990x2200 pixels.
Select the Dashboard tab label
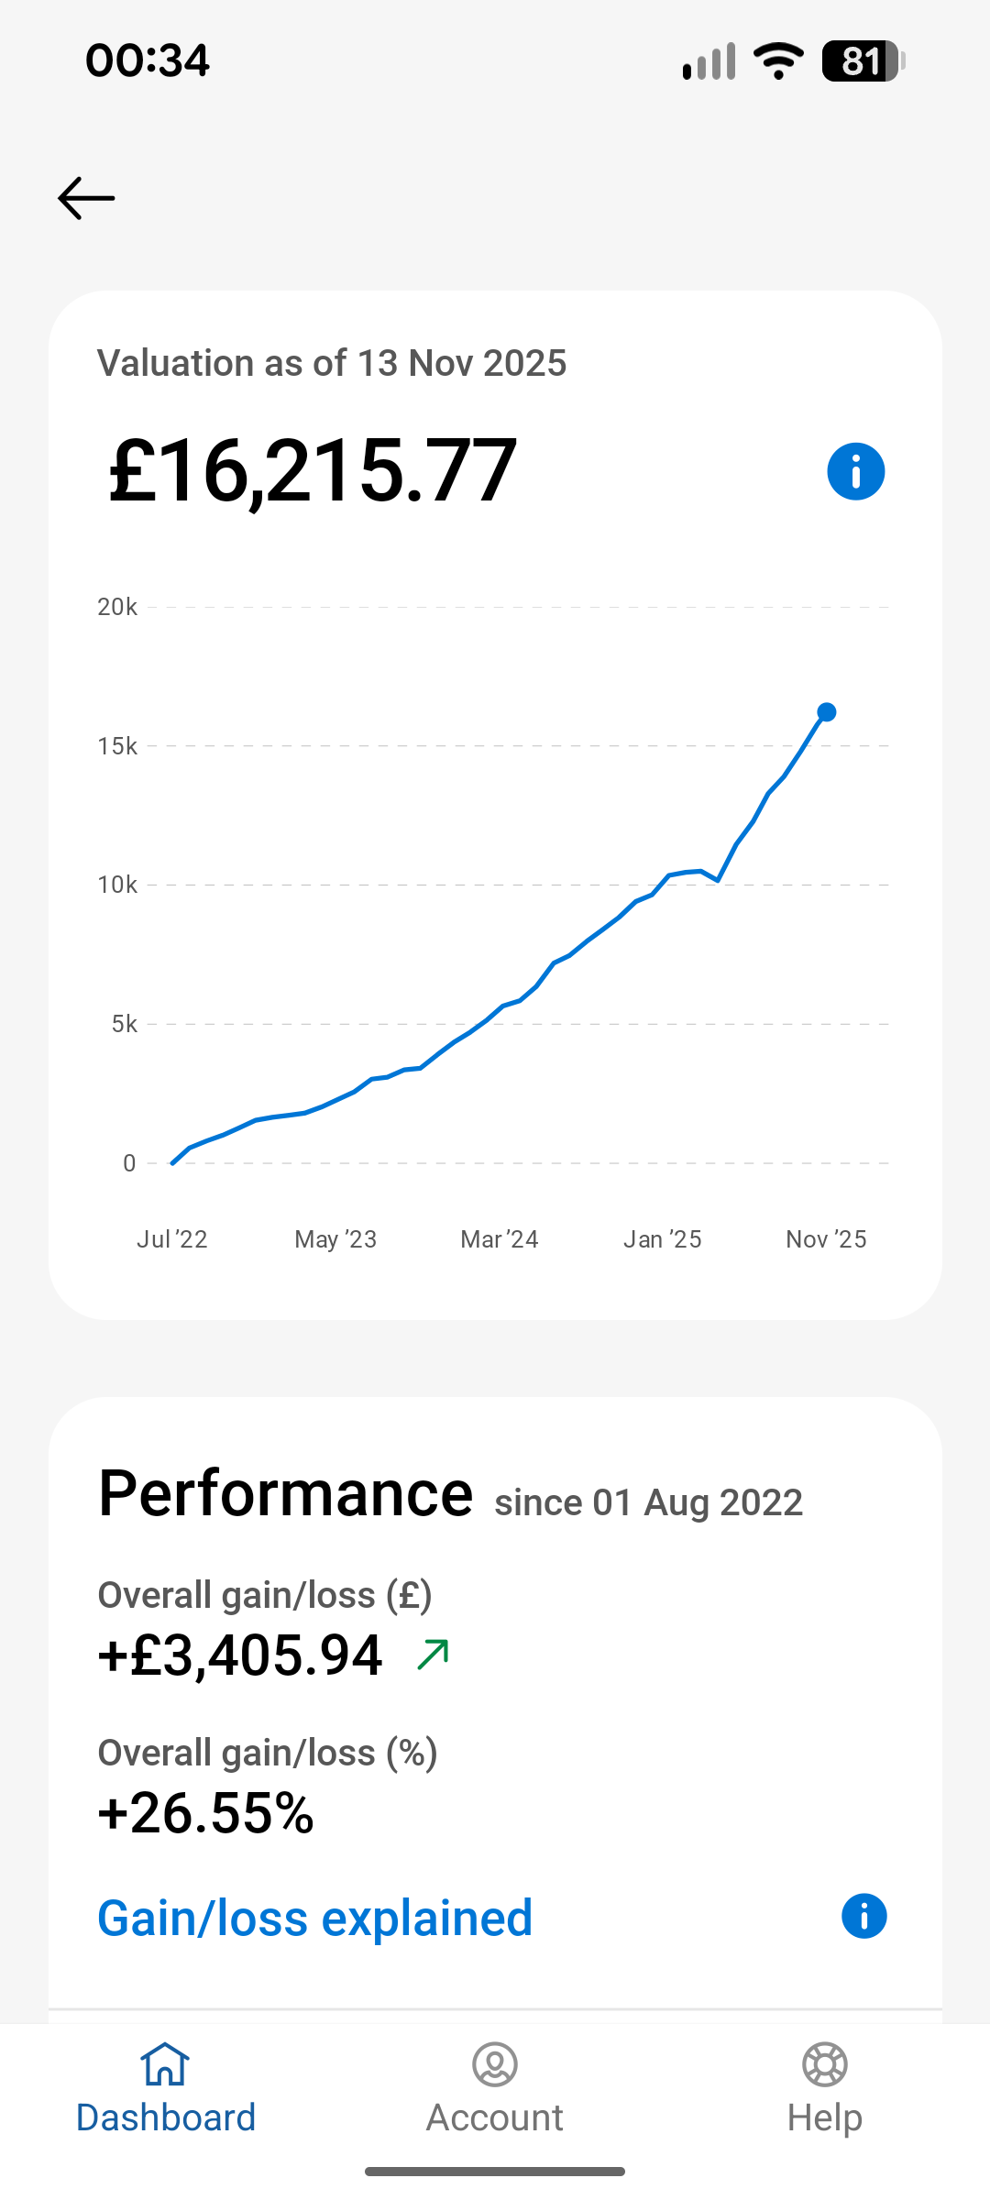tap(165, 2117)
